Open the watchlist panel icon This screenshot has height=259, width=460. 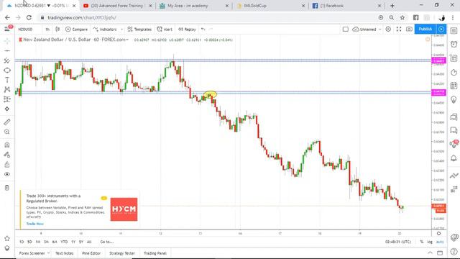coord(454,30)
